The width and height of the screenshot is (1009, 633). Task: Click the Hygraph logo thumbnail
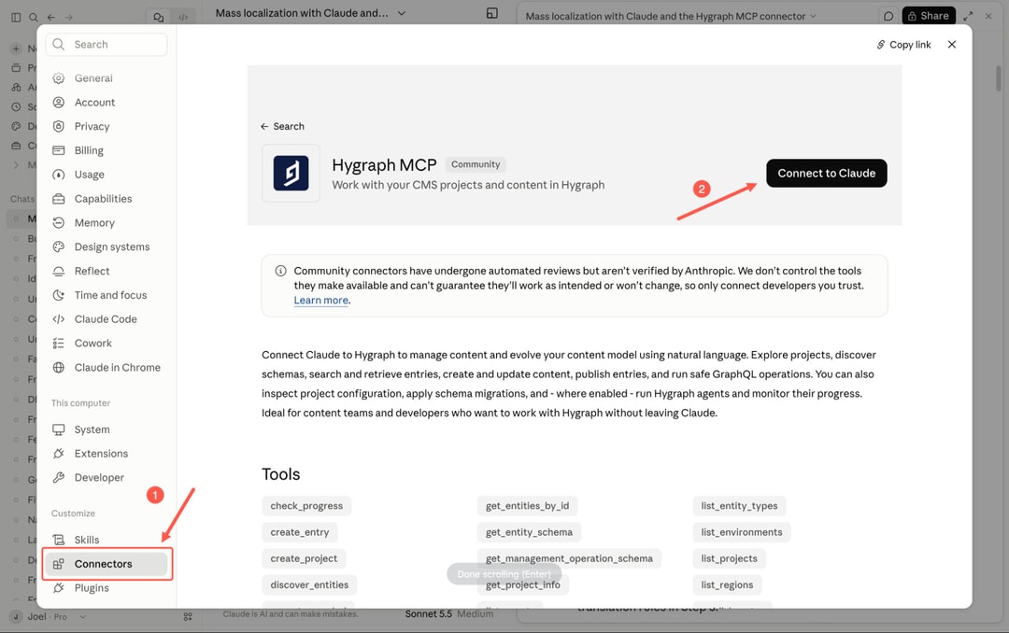coord(291,173)
